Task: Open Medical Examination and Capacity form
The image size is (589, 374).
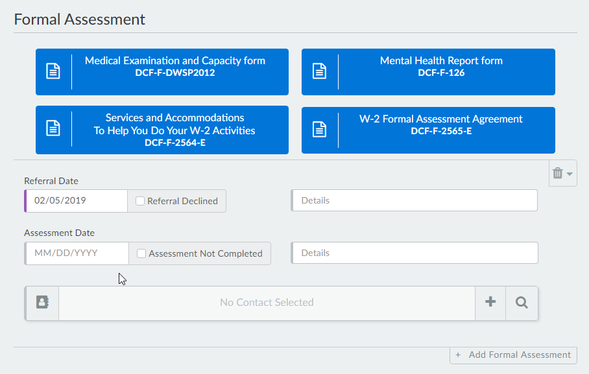Action: (x=175, y=66)
